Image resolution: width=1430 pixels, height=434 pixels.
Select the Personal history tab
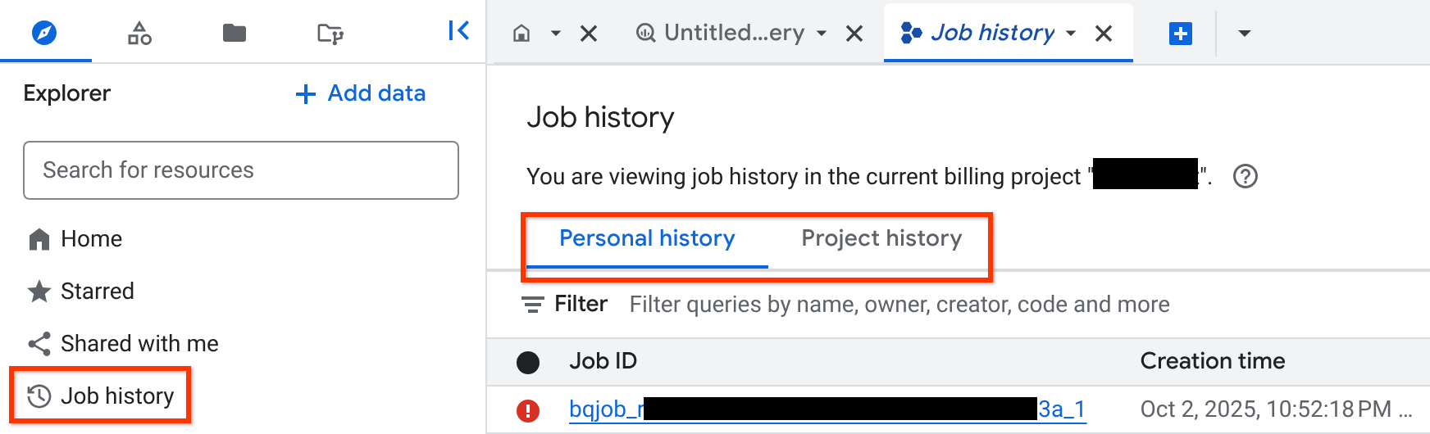pos(647,238)
